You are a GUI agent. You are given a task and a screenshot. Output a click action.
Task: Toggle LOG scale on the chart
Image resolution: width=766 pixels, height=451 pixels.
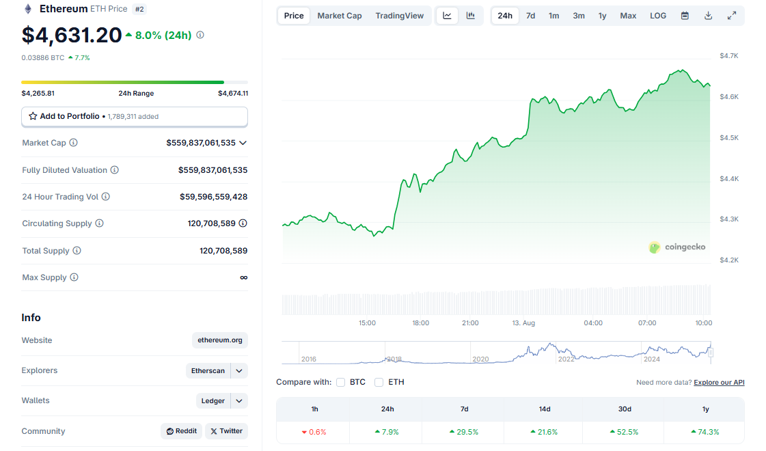(658, 16)
